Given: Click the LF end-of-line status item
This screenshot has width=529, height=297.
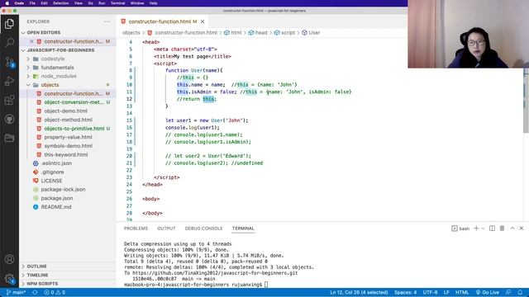Looking at the screenshot, I should pyautogui.click(x=446, y=292).
